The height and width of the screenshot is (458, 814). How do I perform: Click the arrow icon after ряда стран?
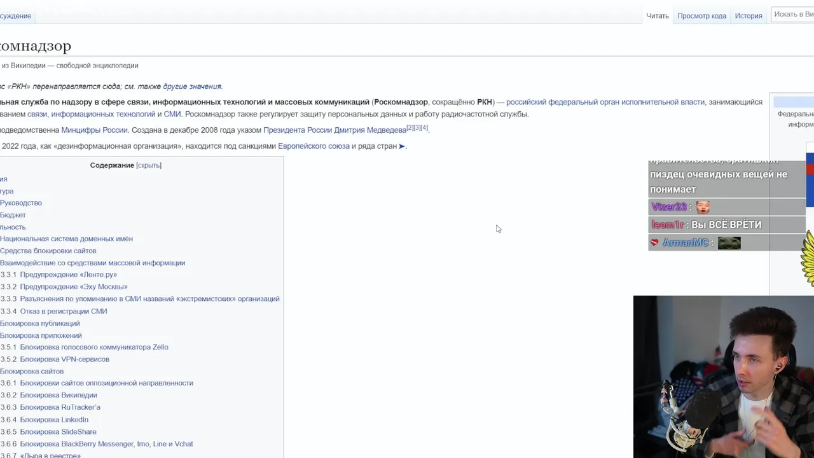tap(401, 146)
